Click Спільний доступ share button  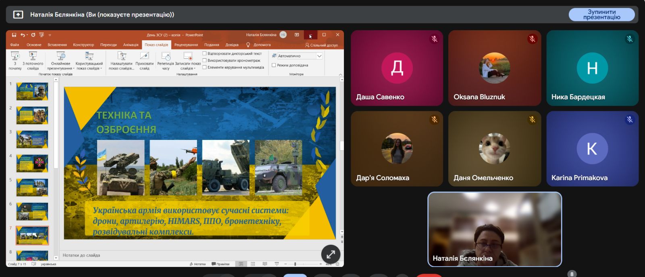pyautogui.click(x=321, y=45)
